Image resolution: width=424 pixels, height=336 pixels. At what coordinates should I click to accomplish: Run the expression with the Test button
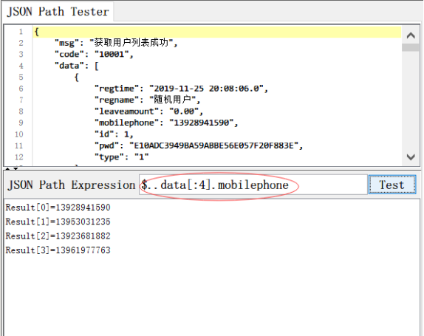[x=391, y=185]
